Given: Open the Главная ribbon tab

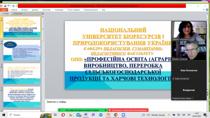Looking at the screenshot, I should click(x=14, y=10).
